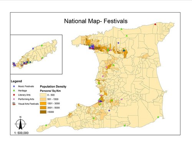Select the 1501 - 3000 density swatch

click(x=43, y=103)
